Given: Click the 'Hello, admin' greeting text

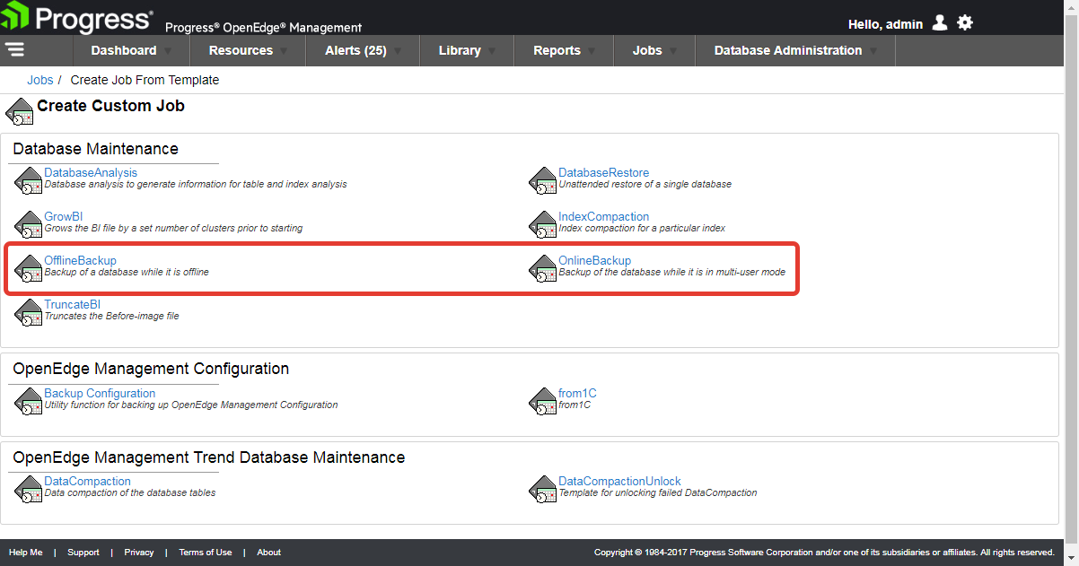Looking at the screenshot, I should click(885, 24).
